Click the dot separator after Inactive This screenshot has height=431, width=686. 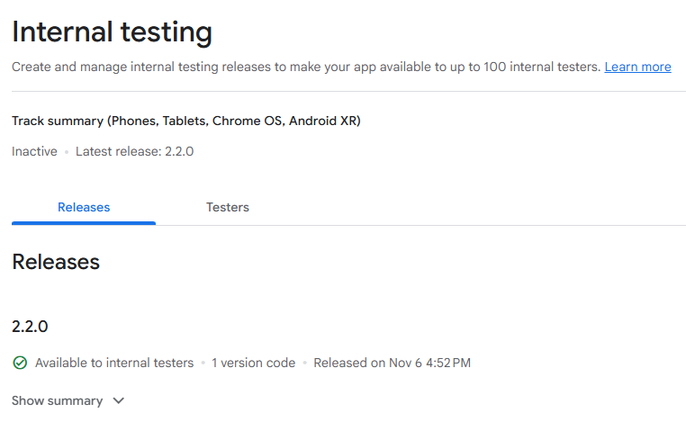(x=67, y=152)
